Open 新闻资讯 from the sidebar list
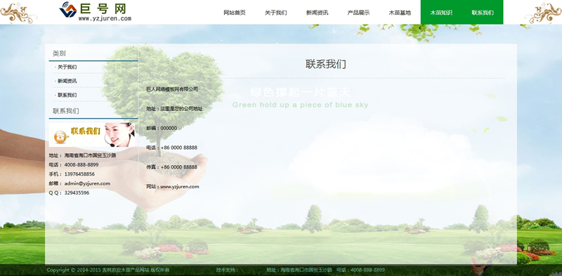Image resolution: width=562 pixels, height=276 pixels. point(67,81)
